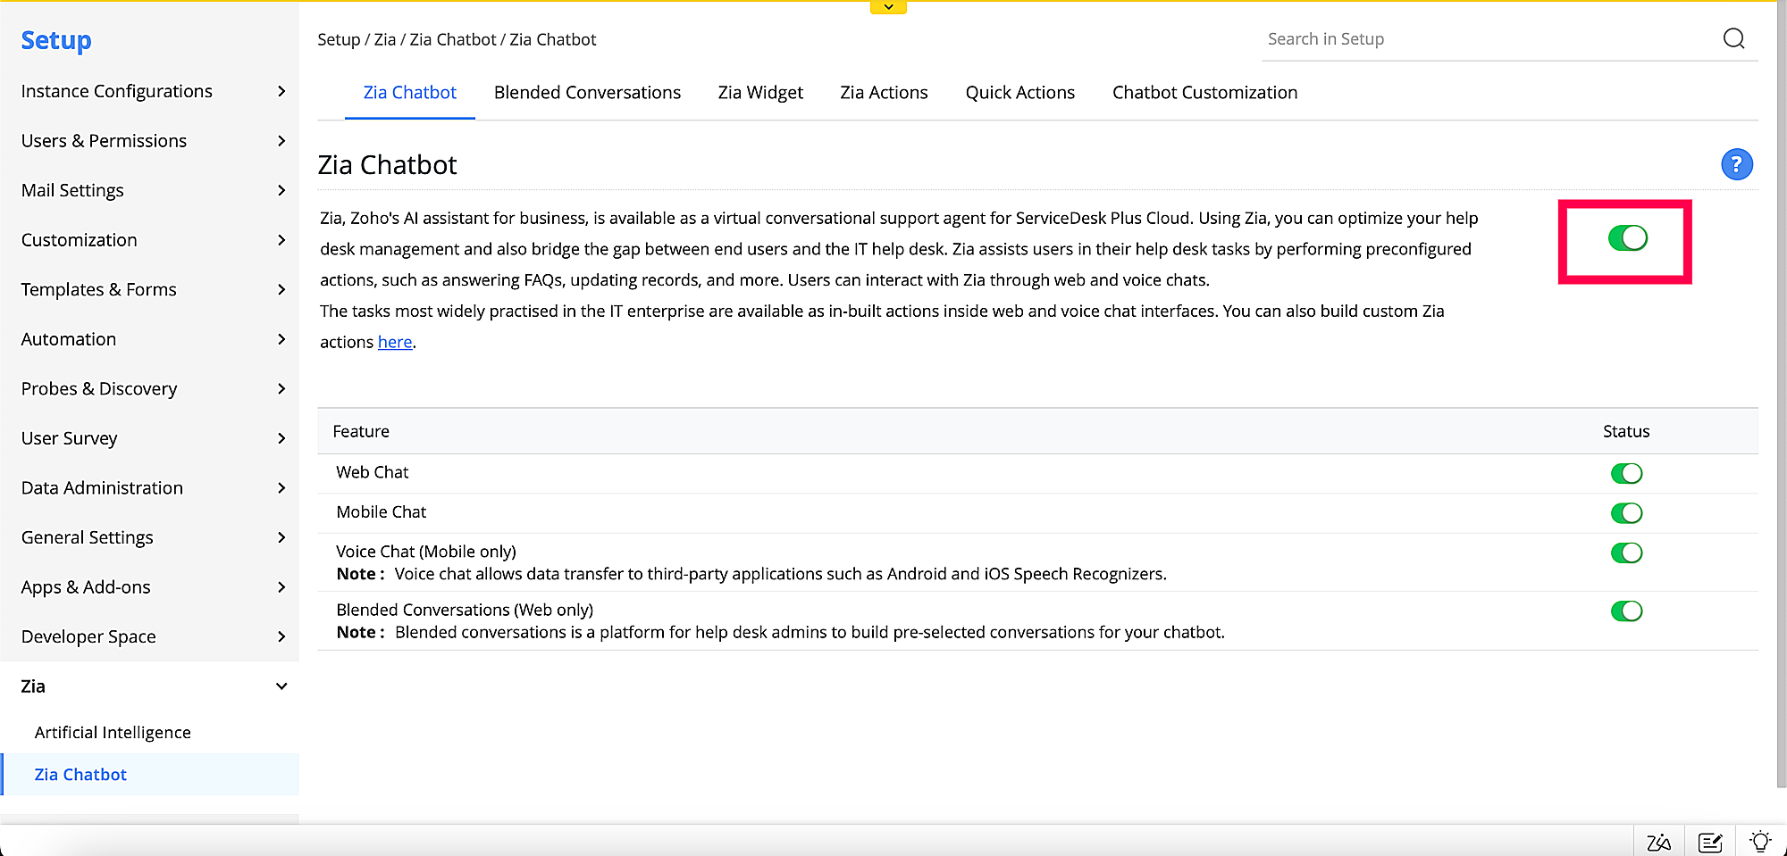Open the blue help question mark icon
This screenshot has width=1787, height=856.
tap(1736, 164)
